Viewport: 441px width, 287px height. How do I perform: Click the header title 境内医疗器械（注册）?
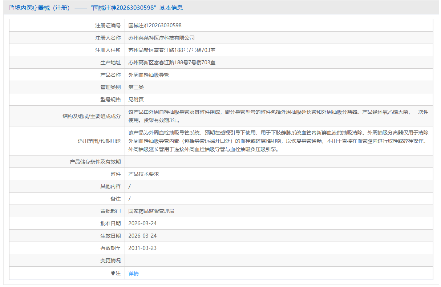click(x=42, y=8)
